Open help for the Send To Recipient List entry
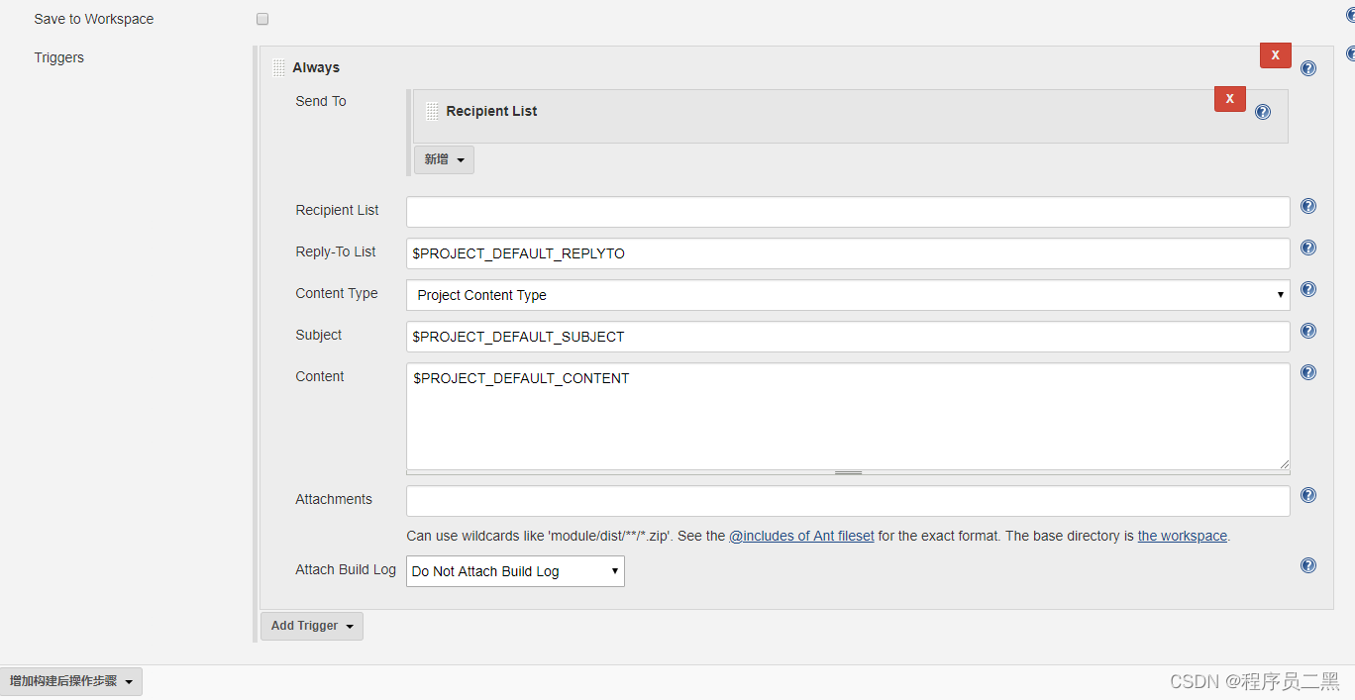This screenshot has width=1355, height=700. point(1263,112)
